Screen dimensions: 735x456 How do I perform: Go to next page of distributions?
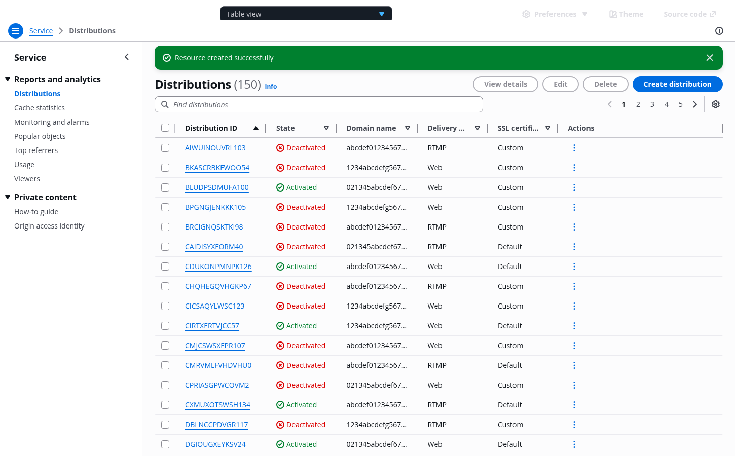click(x=694, y=104)
